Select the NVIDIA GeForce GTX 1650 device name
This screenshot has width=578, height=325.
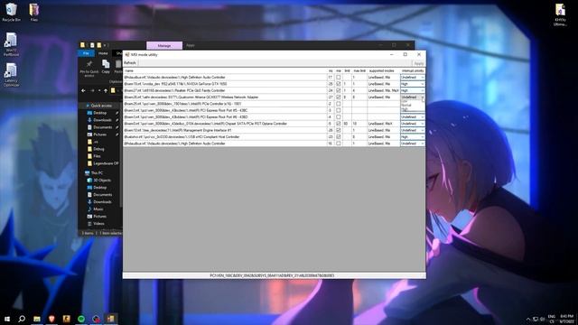pyautogui.click(x=175, y=84)
